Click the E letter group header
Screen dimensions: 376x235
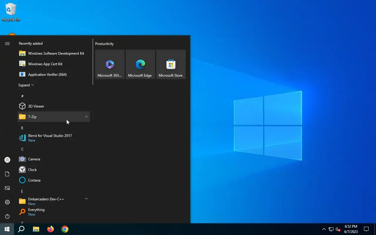click(22, 192)
